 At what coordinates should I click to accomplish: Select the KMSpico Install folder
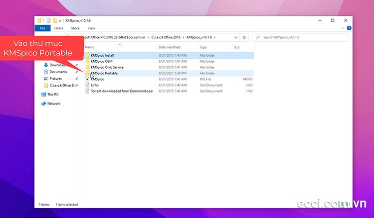[x=102, y=55]
